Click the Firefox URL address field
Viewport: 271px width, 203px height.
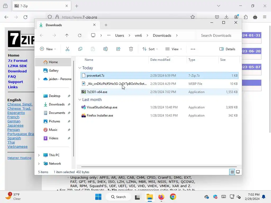click(x=121, y=17)
